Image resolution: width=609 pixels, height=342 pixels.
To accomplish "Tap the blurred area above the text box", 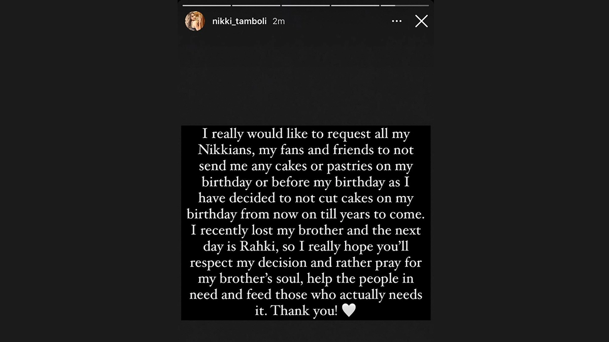I will point(306,81).
